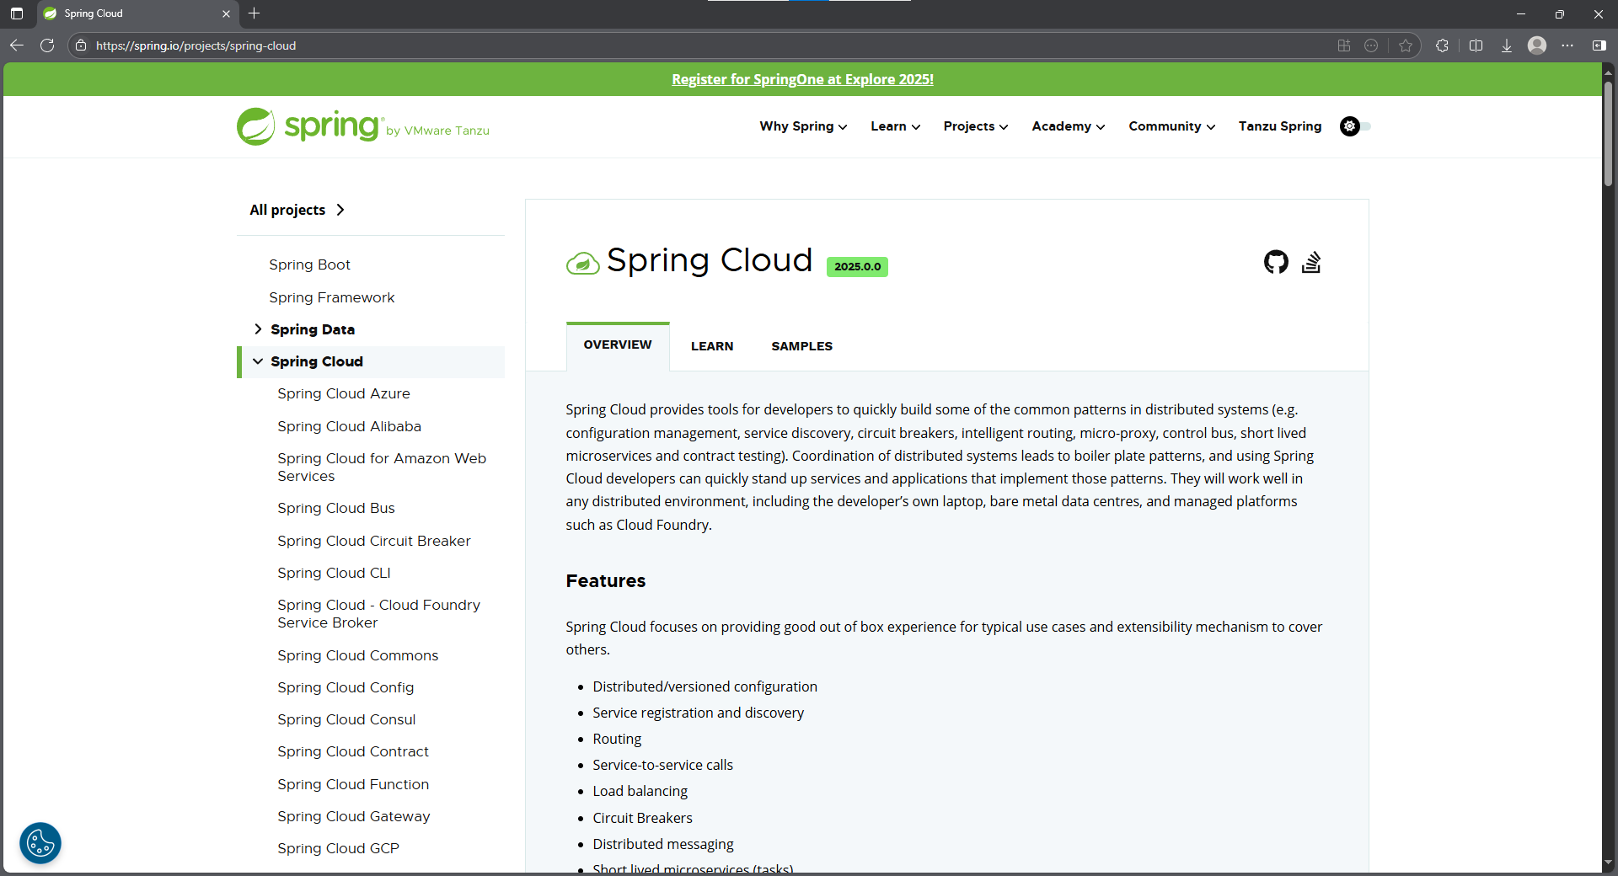
Task: Expand the Spring Data tree item
Action: point(257,329)
